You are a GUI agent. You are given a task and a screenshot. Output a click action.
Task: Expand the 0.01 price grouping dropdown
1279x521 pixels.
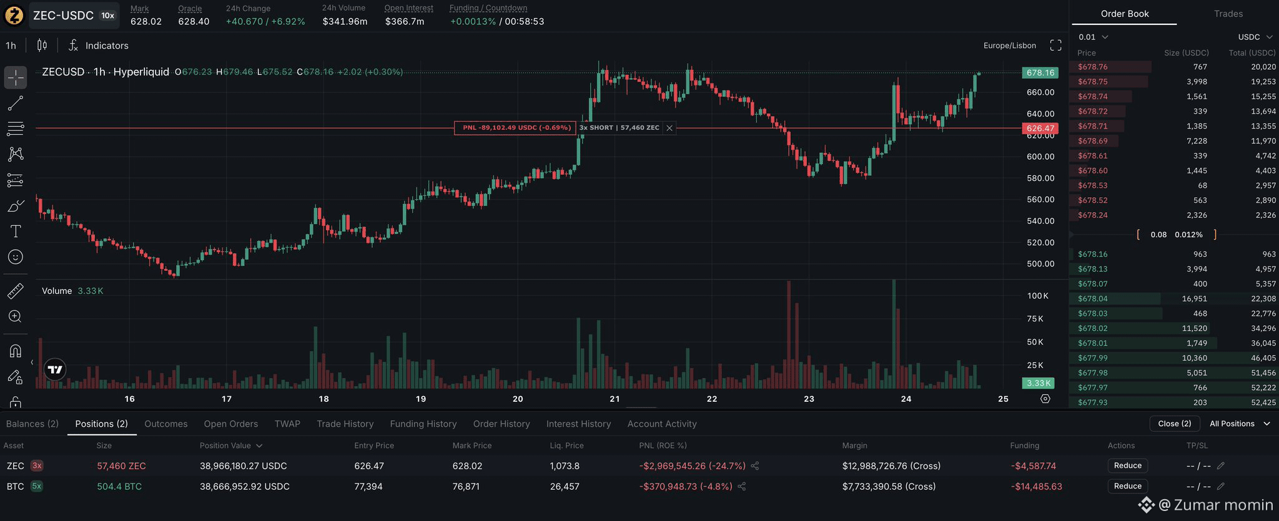(1093, 37)
